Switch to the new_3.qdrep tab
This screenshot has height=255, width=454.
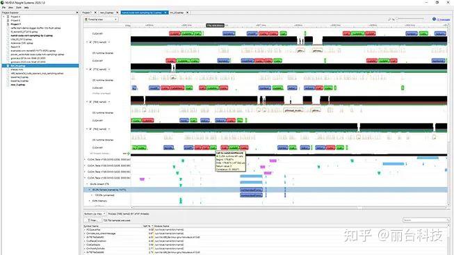coord(106,13)
